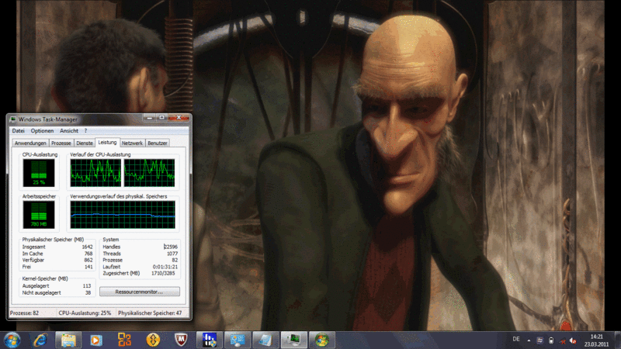Launch the orange Microsoft Office taskbar icon
621x349 pixels.
click(124, 340)
